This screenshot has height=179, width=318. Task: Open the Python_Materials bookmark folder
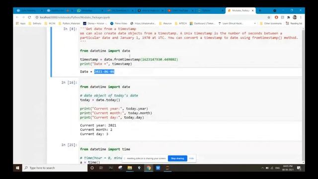69,23
